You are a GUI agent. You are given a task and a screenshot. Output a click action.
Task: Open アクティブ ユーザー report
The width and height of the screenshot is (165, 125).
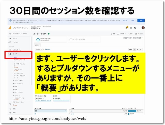pyautogui.click(x=20, y=61)
